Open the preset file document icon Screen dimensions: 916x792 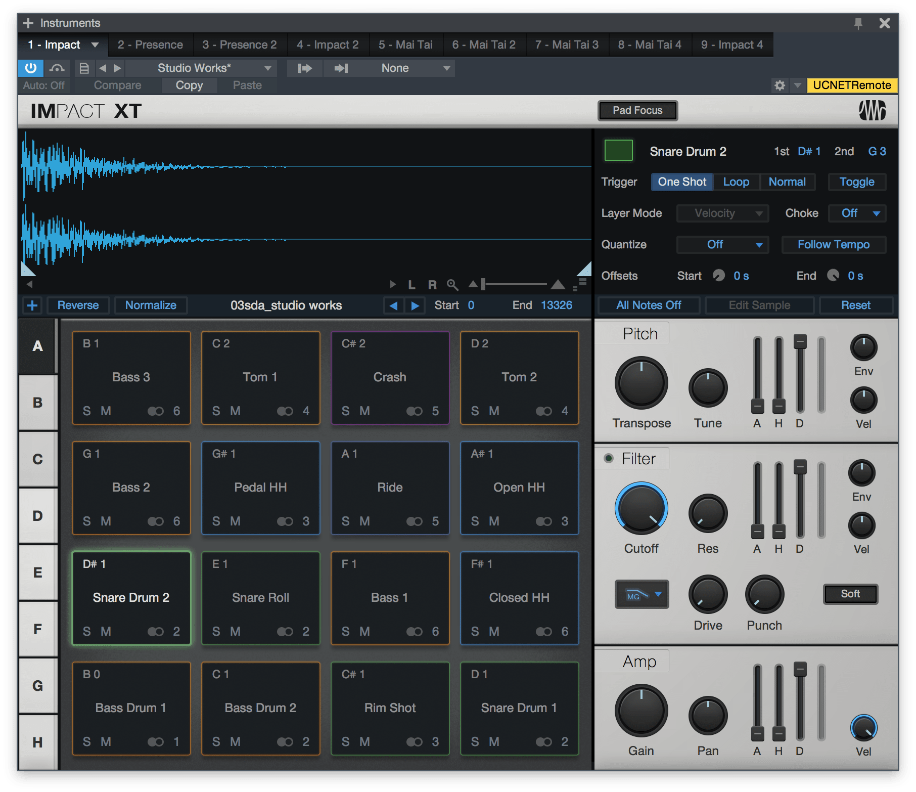84,68
